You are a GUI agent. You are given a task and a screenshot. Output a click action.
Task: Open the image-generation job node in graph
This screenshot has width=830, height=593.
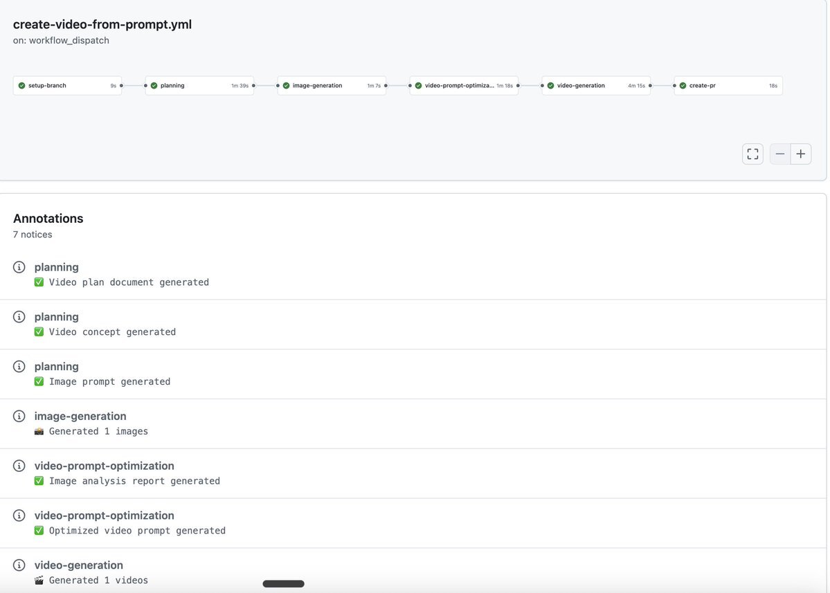click(332, 86)
